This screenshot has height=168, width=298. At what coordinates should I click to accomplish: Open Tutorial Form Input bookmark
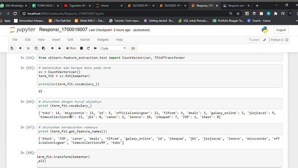tap(124, 21)
